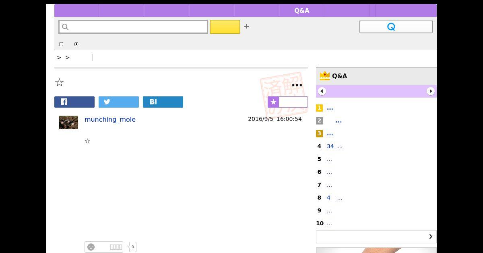Click the purple star favorite button
Viewport: 483px width, 253px height.
tap(288, 102)
